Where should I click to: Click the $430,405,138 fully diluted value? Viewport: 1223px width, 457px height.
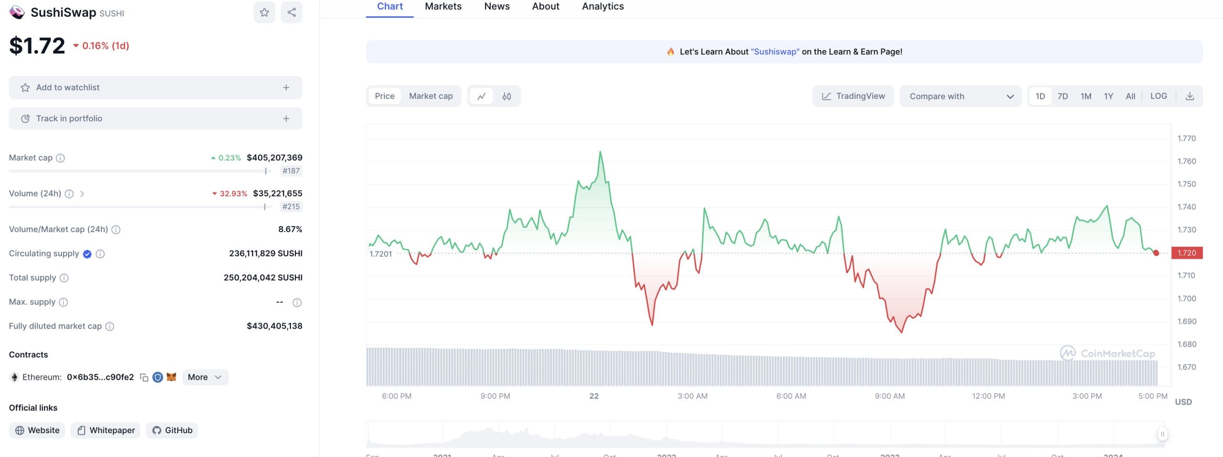pyautogui.click(x=275, y=326)
